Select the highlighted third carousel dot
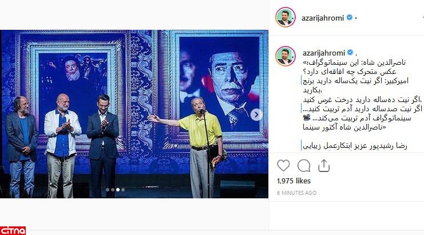The width and height of the screenshot is (424, 235). [118, 190]
